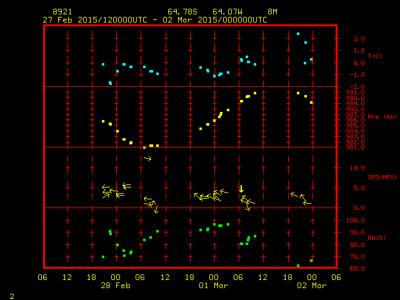Select the T(C) temperature axis label
400x300 pixels.
pos(375,56)
